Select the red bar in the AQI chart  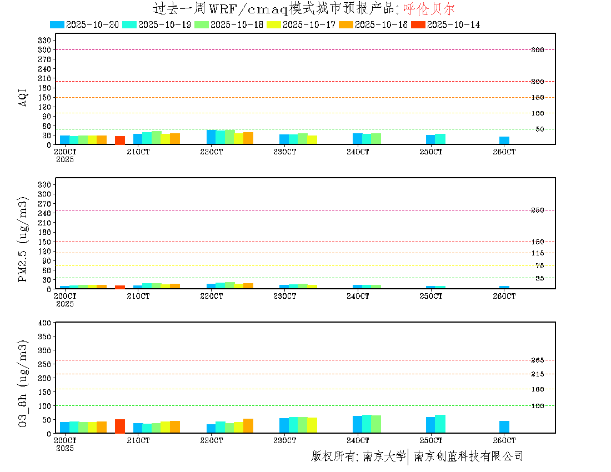(120, 140)
